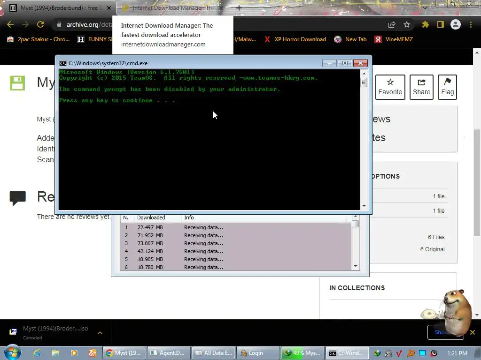
Task: Click cmd.exe title bar icon
Action: pyautogui.click(x=62, y=63)
